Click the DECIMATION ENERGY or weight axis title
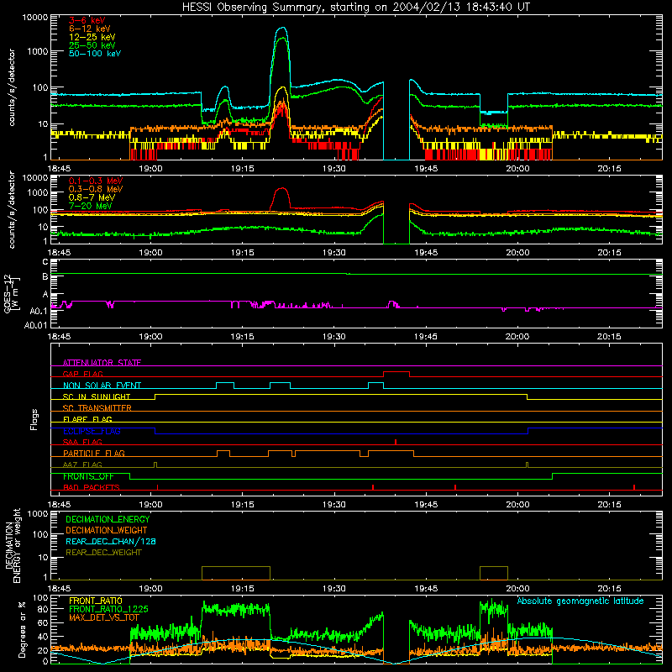672x672 pixels. click(13, 545)
